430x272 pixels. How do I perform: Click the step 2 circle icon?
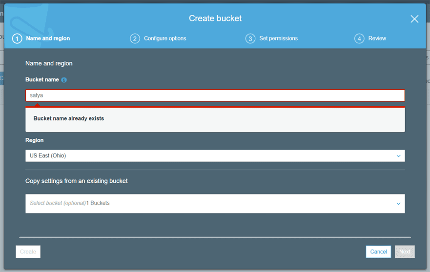(x=135, y=39)
